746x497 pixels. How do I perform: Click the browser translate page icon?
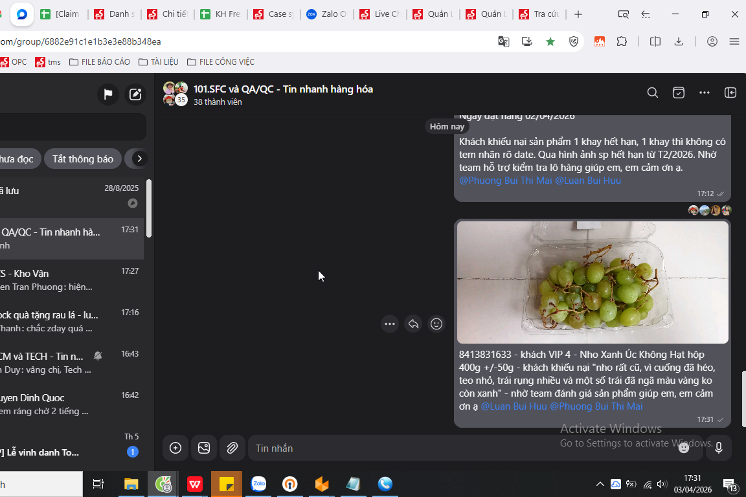click(x=503, y=42)
